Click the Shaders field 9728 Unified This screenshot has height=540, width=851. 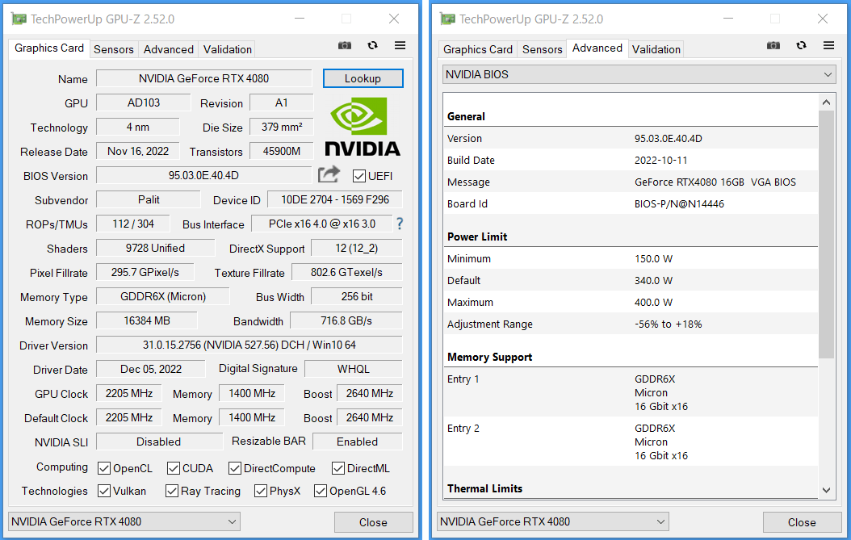[x=155, y=248]
